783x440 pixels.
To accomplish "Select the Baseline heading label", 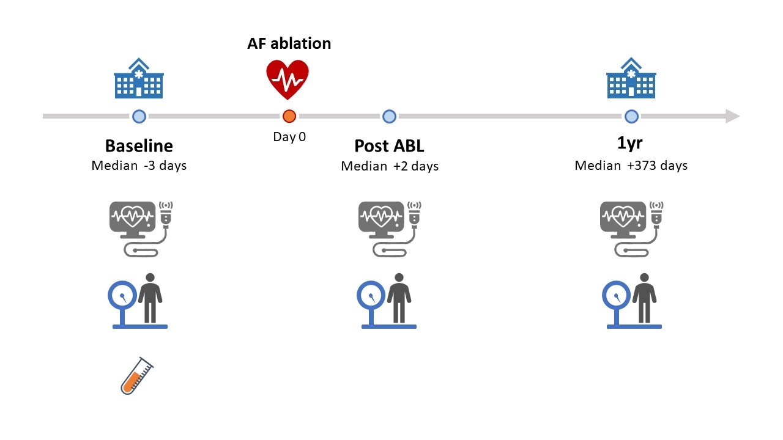I will [139, 146].
